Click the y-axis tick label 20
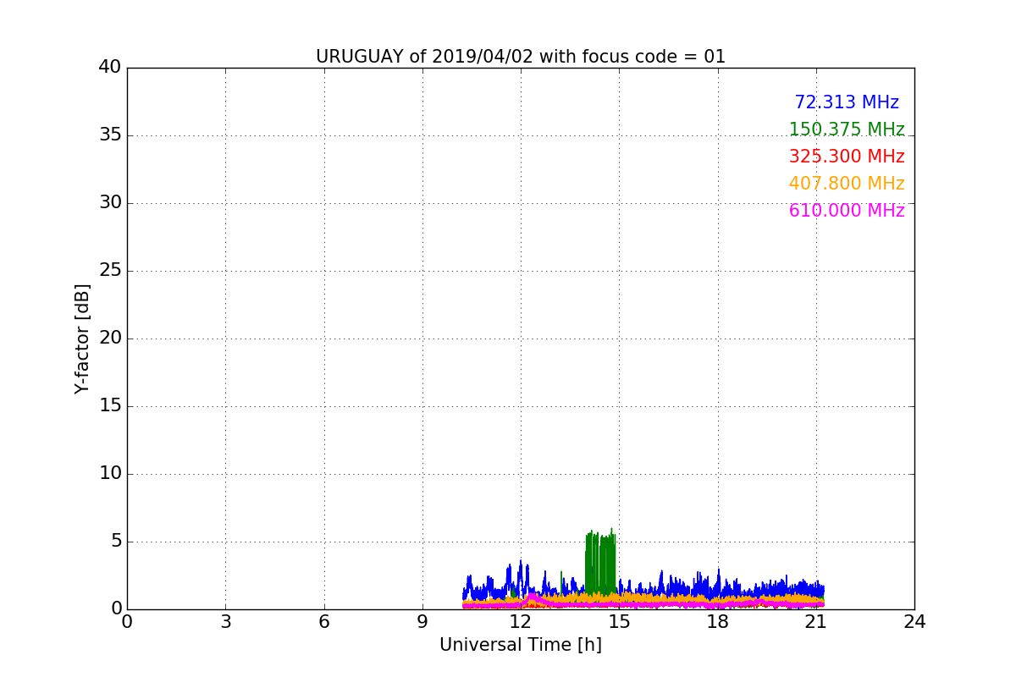Screen dimensions: 1016x677 pos(110,338)
